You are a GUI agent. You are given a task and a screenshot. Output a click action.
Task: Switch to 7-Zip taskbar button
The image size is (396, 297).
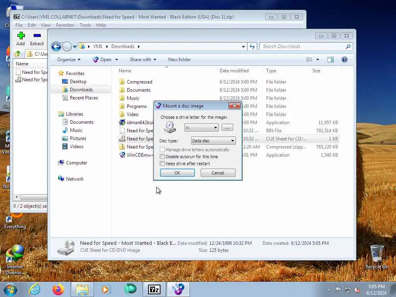coord(154,289)
